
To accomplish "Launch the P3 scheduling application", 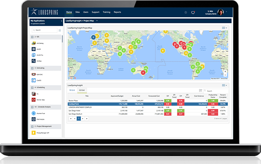I will [35, 94].
